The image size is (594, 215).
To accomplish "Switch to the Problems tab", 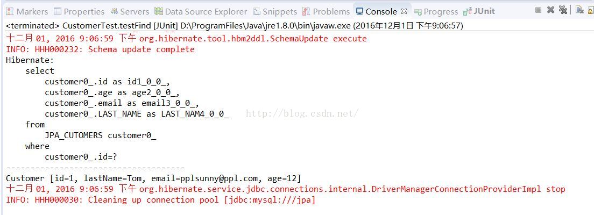I will [326, 11].
